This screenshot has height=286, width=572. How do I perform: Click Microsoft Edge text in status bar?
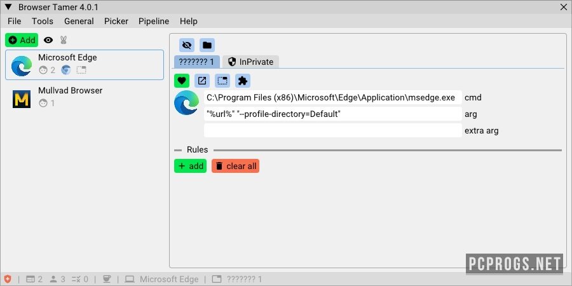pyautogui.click(x=169, y=280)
